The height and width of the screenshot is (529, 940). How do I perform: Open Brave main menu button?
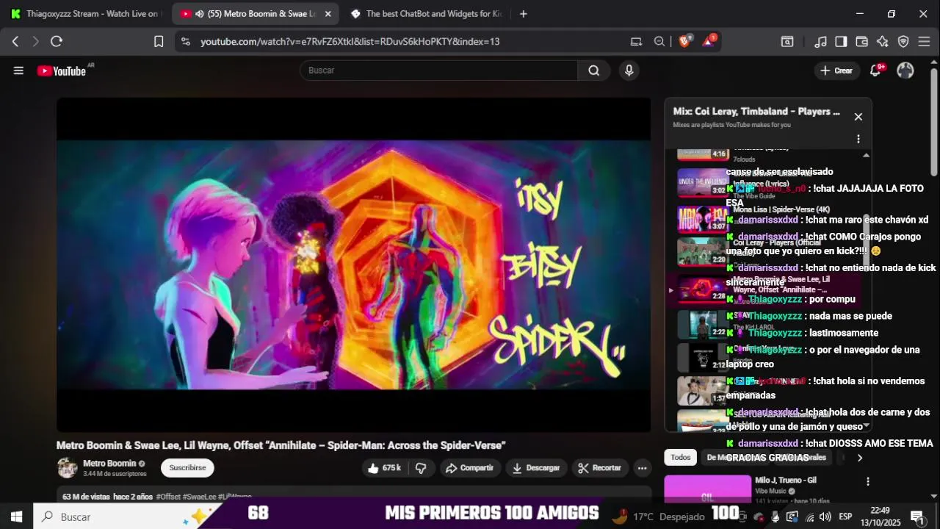click(925, 42)
